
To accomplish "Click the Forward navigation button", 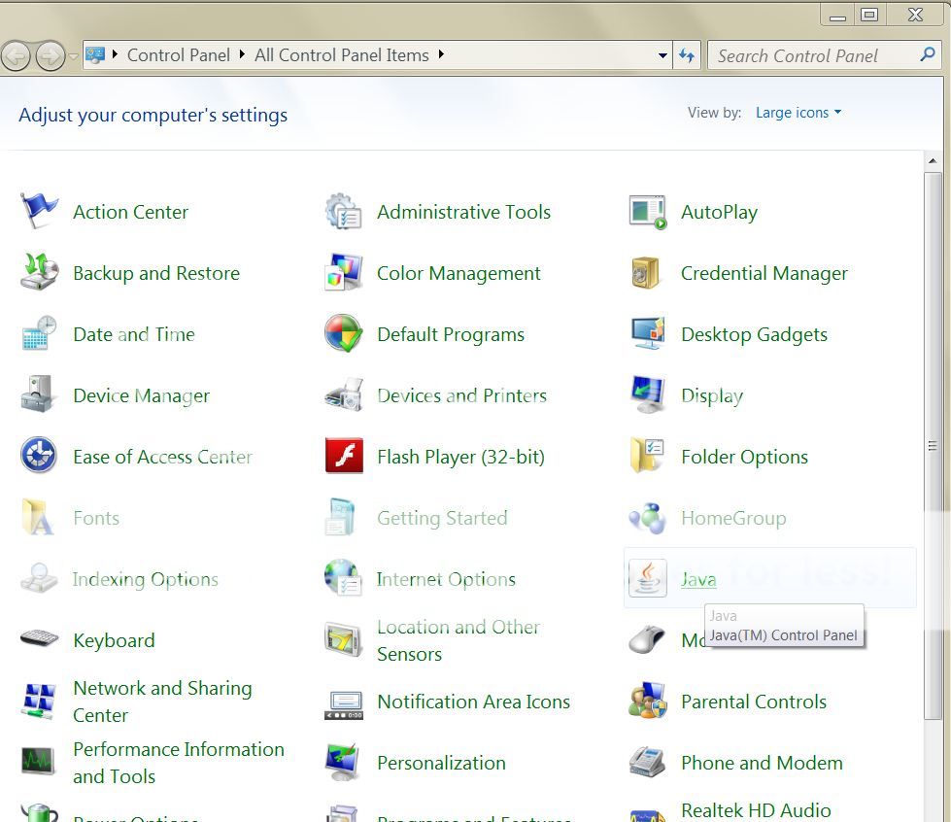I will click(x=51, y=56).
